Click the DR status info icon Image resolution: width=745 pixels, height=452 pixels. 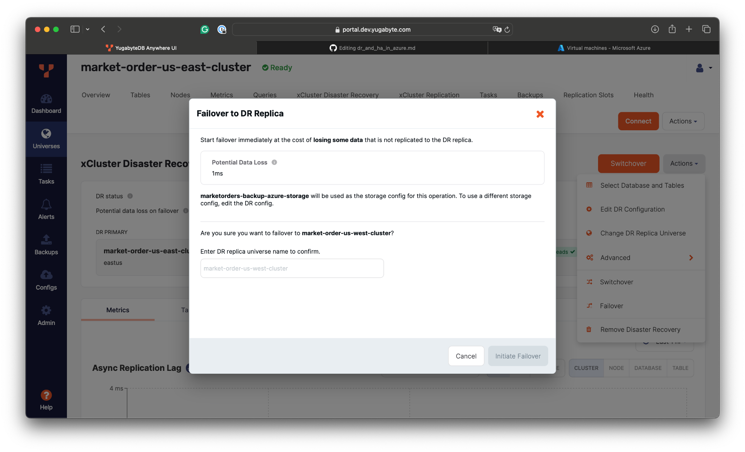click(130, 196)
